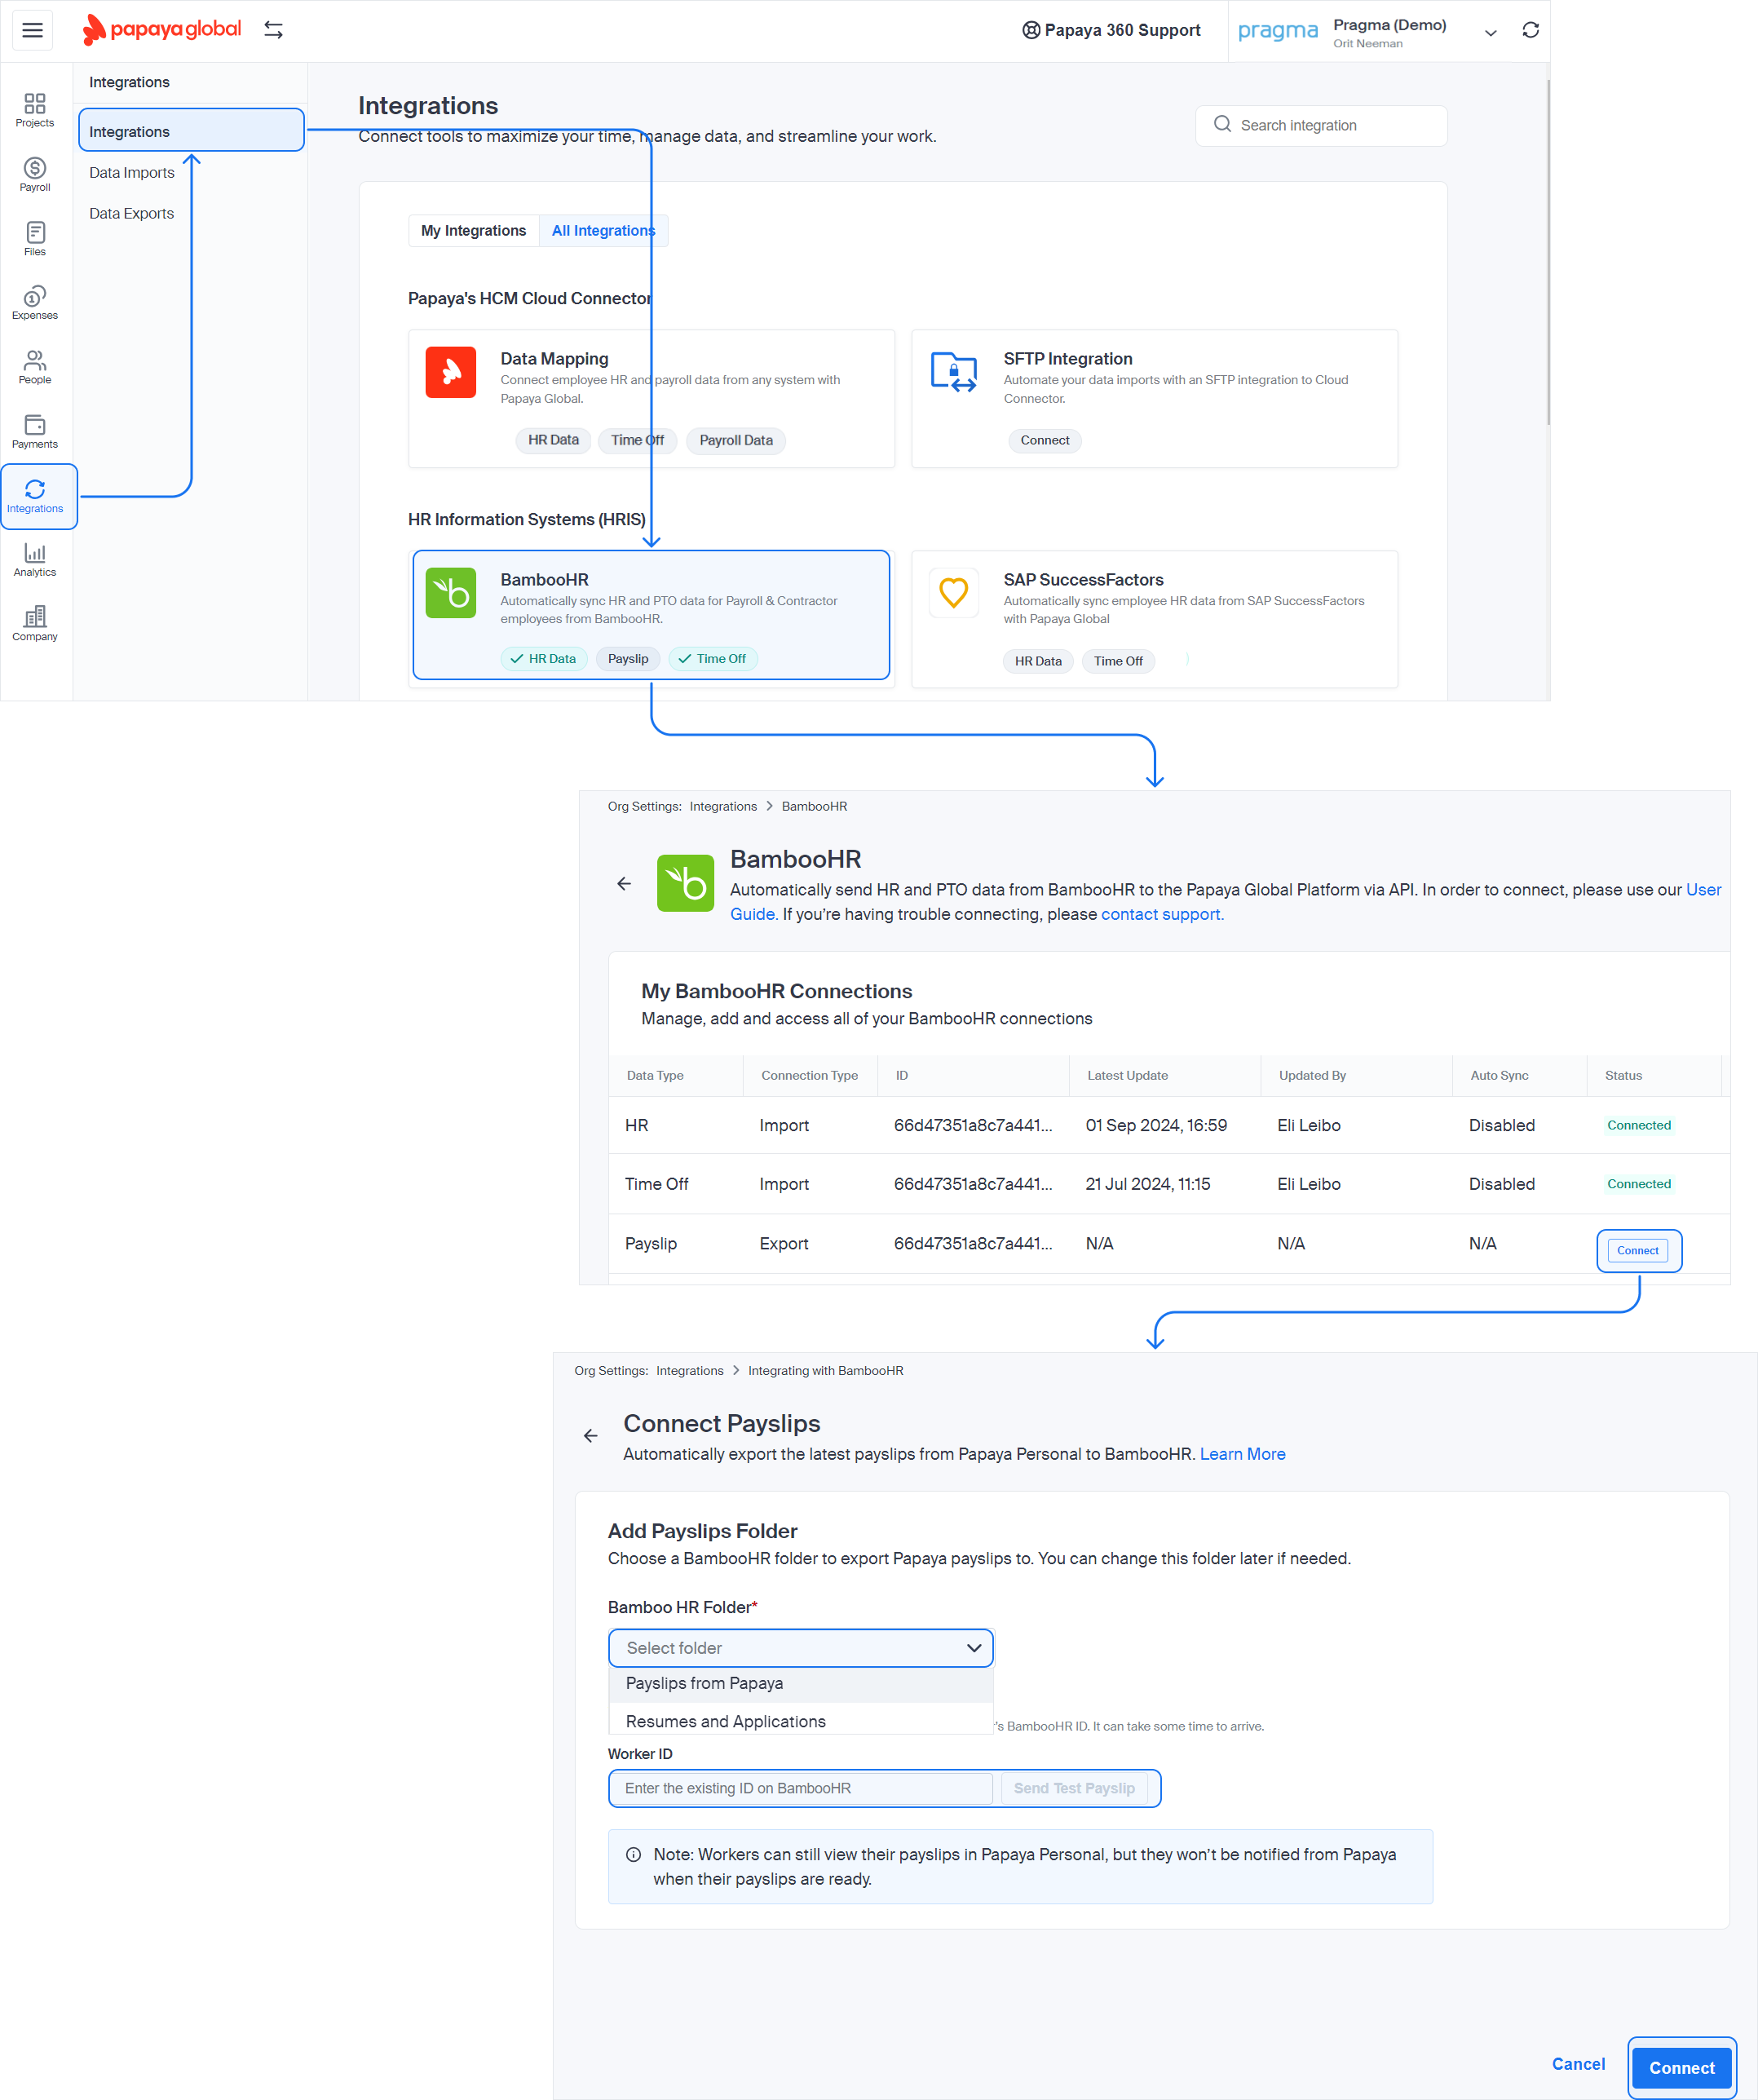Viewport: 1758px width, 2100px height.
Task: Select Data Exports in the submenu
Action: pos(131,213)
